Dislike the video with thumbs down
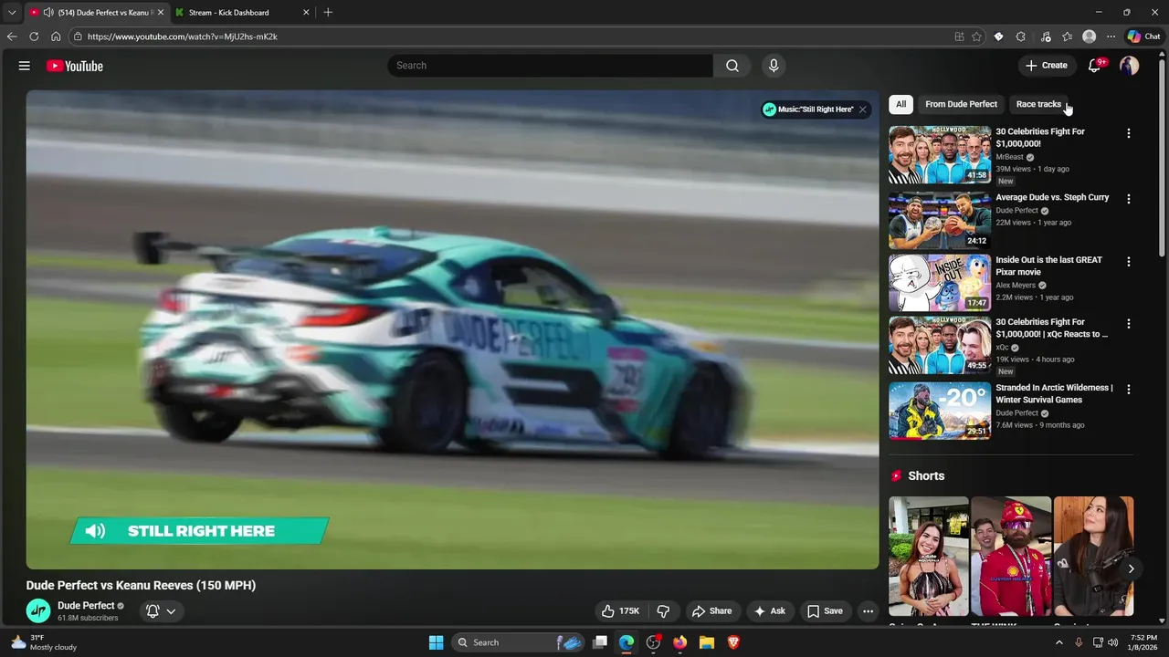Image resolution: width=1169 pixels, height=657 pixels. click(664, 611)
